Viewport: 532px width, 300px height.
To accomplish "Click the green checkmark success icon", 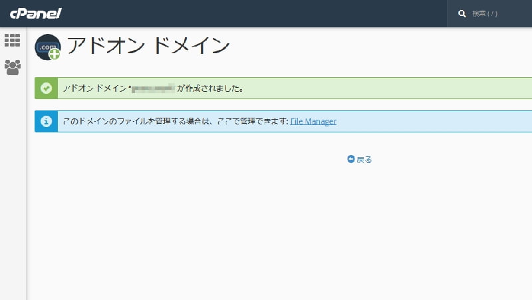I will 46,88.
